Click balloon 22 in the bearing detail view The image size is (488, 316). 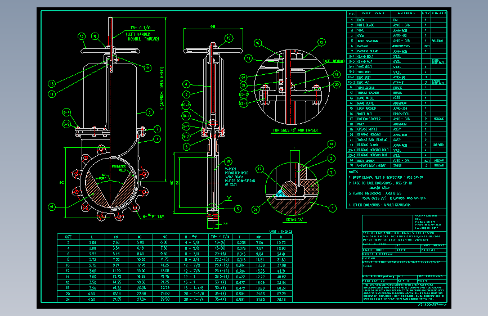coord(244,78)
